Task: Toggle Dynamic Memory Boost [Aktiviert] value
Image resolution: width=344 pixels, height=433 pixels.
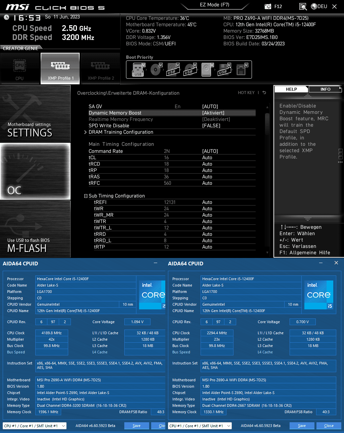Action: pyautogui.click(x=213, y=113)
